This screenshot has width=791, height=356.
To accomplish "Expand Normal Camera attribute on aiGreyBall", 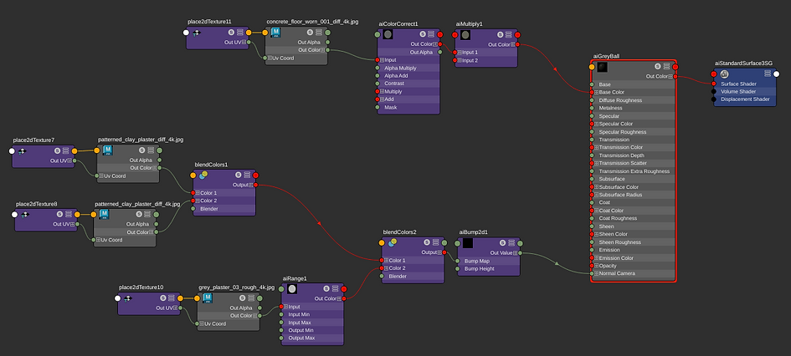I will (596, 273).
